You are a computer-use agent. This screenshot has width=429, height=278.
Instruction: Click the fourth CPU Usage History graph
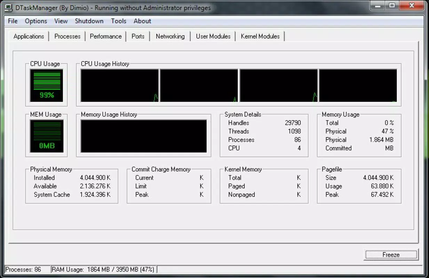[358, 85]
